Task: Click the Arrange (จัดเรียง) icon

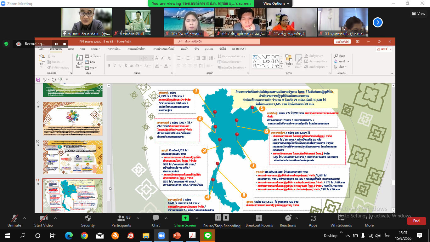Action: coord(289,58)
